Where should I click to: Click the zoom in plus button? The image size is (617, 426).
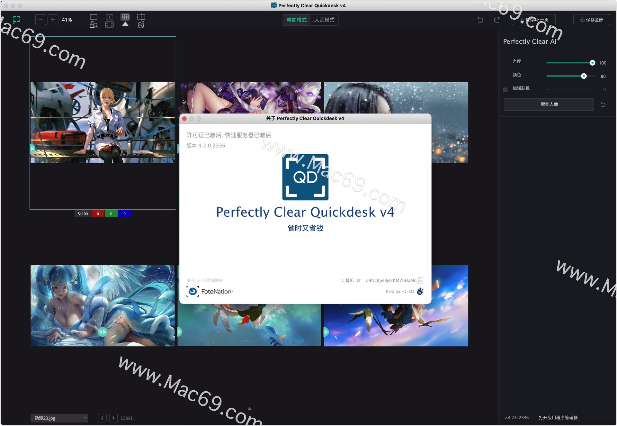click(53, 20)
